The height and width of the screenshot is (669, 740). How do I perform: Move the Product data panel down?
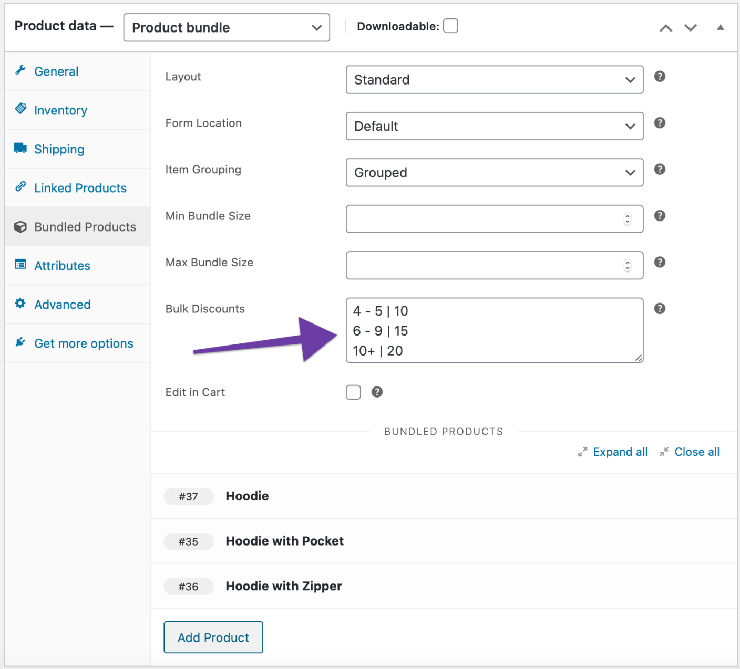[x=691, y=28]
